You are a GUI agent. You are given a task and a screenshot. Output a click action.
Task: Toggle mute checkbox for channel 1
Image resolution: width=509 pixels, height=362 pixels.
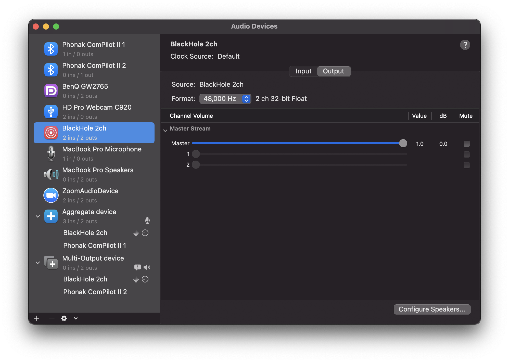(466, 154)
